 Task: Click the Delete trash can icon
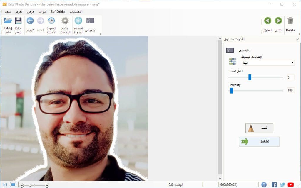click(x=290, y=21)
